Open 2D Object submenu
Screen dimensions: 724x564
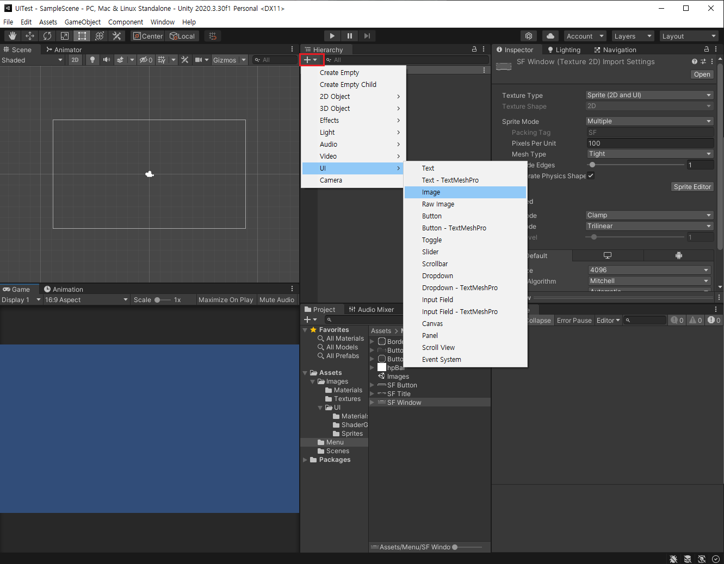coord(354,97)
